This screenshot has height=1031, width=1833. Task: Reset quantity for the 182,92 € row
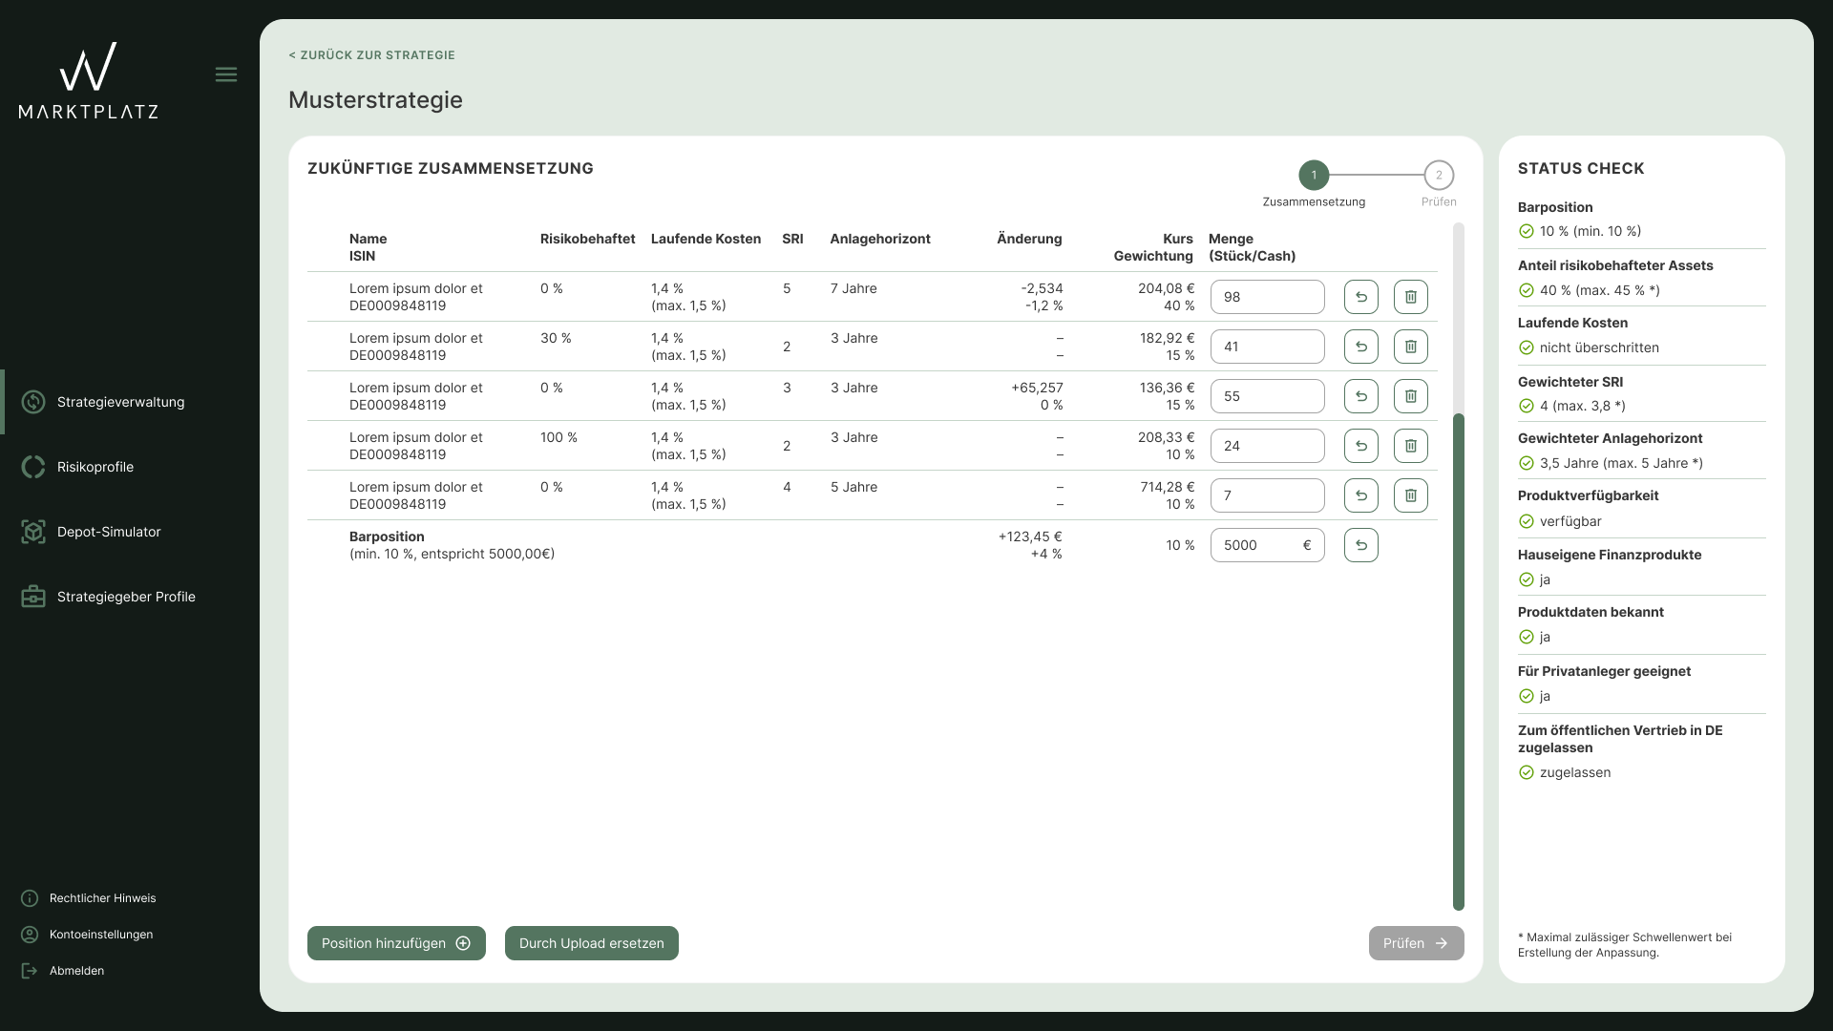coord(1361,347)
